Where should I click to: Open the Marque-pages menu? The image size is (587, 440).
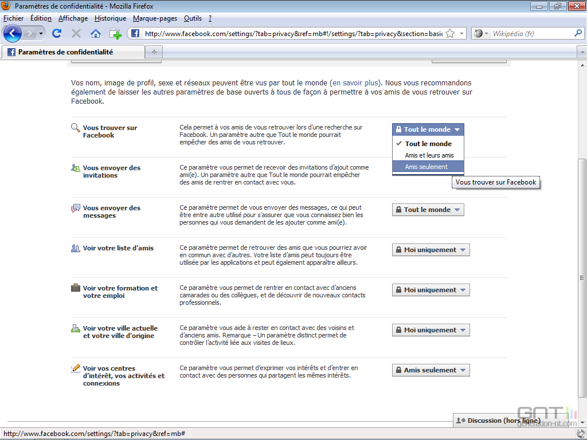click(x=155, y=18)
